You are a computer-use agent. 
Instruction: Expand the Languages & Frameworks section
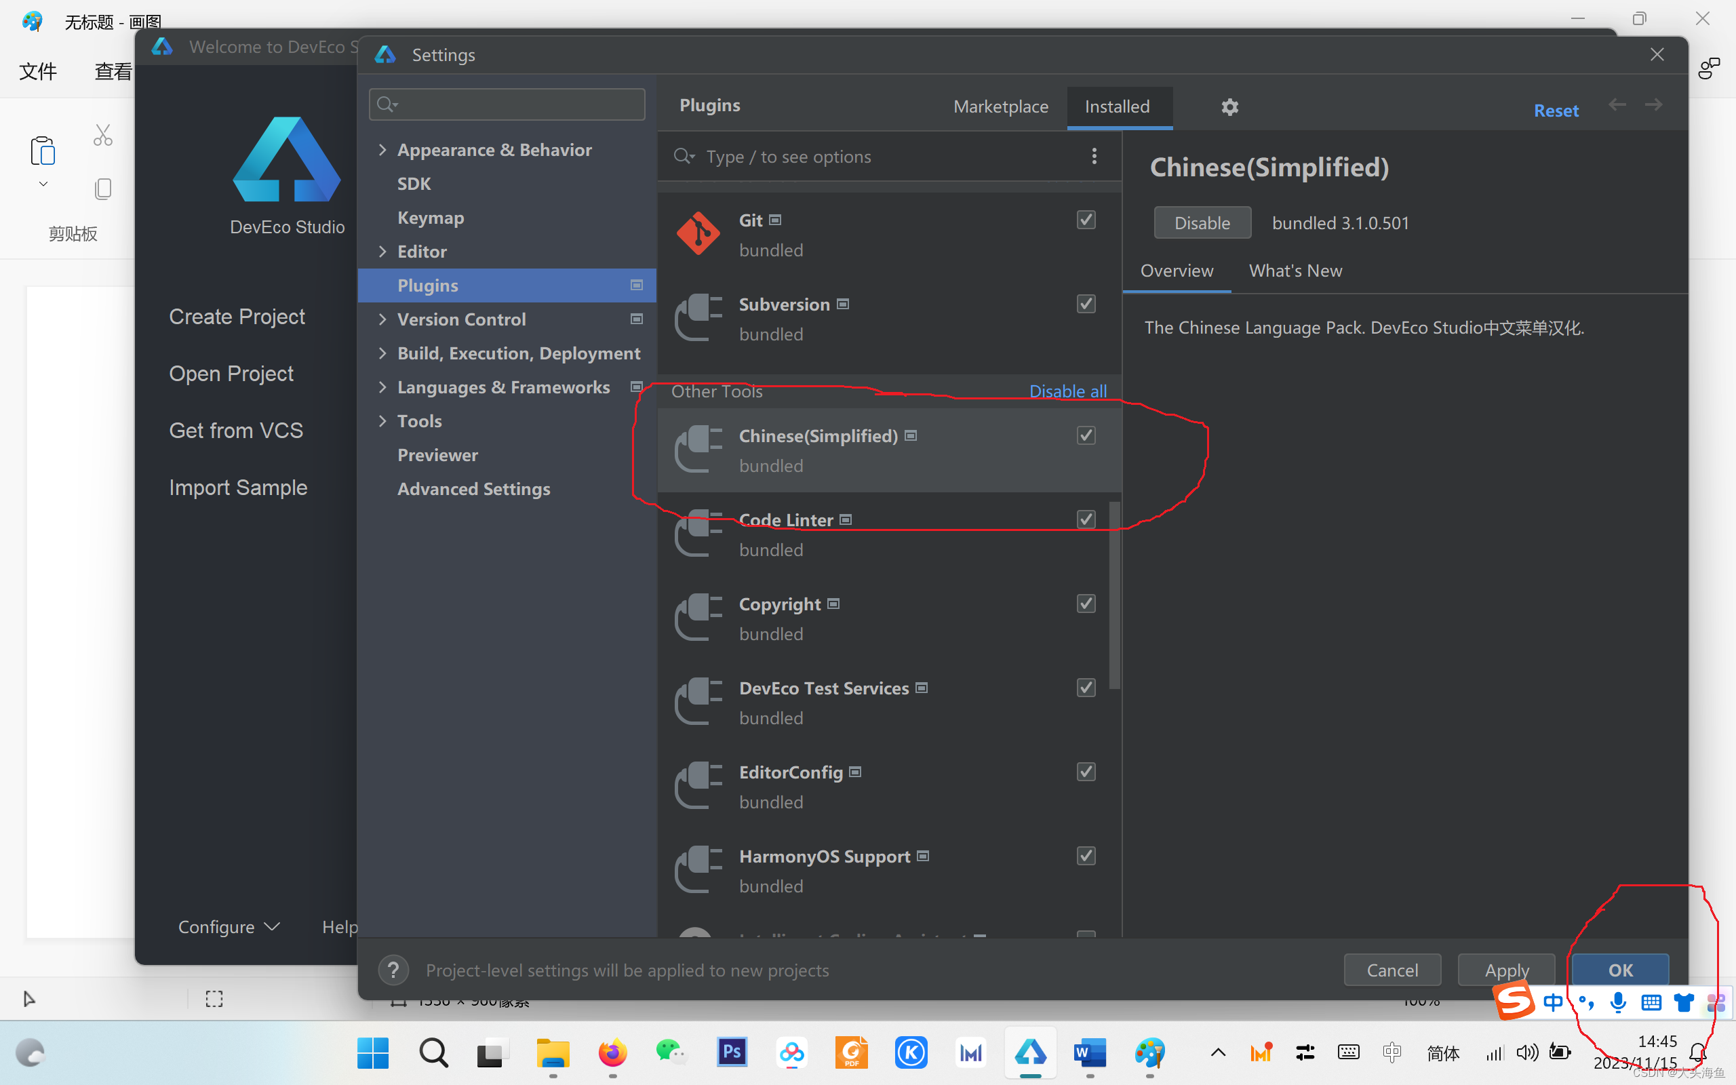[382, 387]
